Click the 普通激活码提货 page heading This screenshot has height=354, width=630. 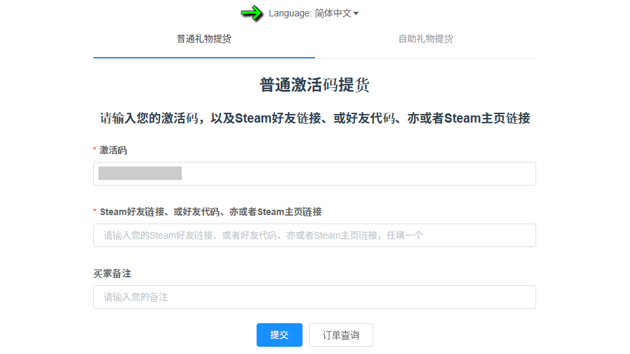[314, 85]
